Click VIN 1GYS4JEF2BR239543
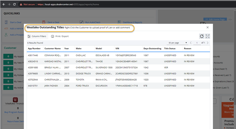The height and width of the screenshot is (129, 236). pyautogui.click(x=126, y=55)
